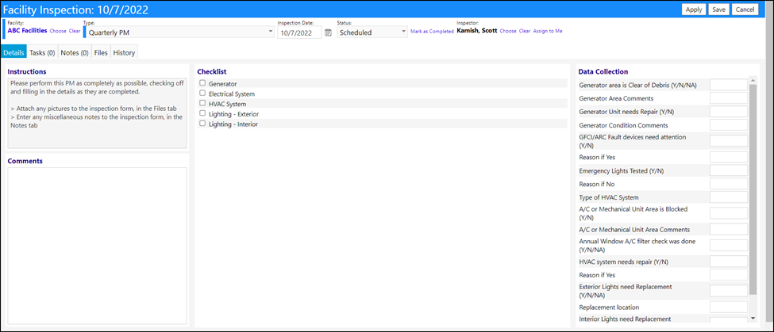Click field for Generator area is Clear of Debris

click(x=729, y=85)
